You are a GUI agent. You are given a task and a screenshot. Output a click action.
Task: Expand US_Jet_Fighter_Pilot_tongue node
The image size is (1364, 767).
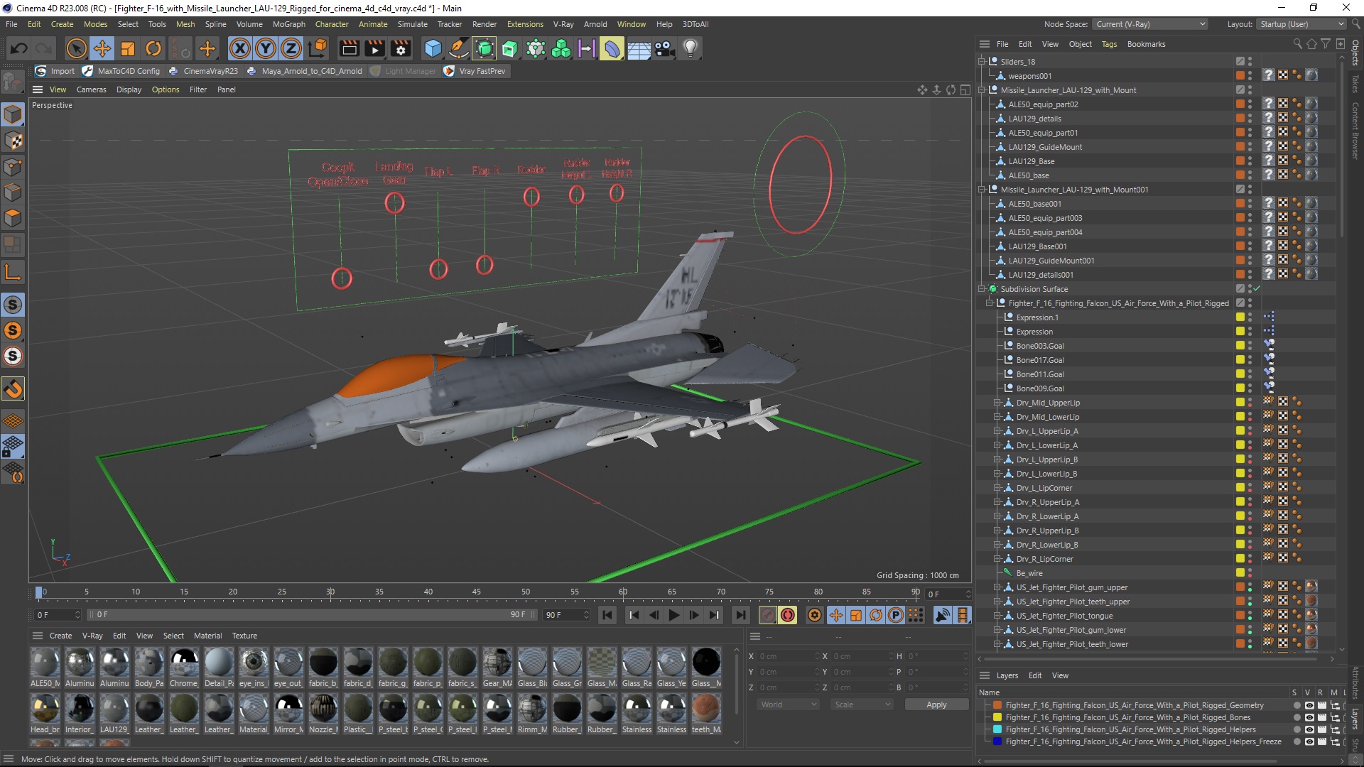tap(997, 616)
